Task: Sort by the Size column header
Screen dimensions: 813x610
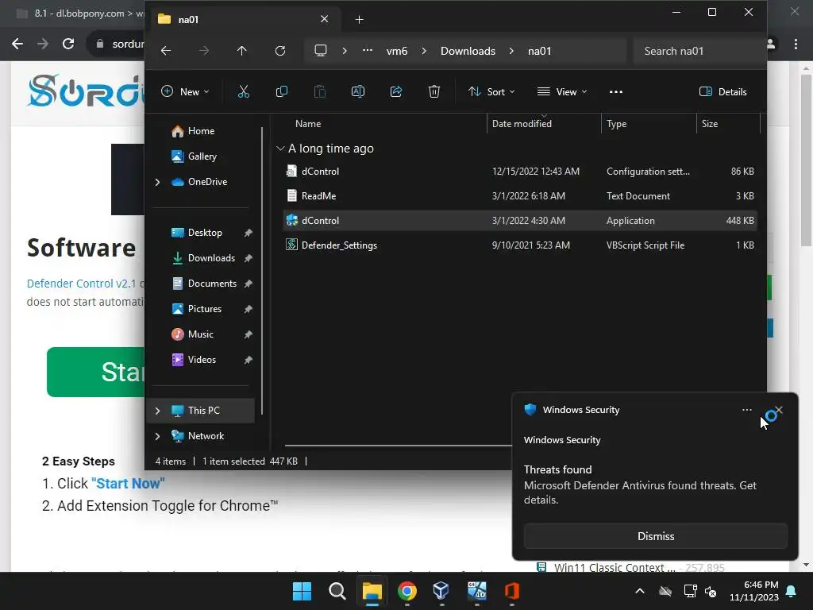Action: [x=710, y=124]
